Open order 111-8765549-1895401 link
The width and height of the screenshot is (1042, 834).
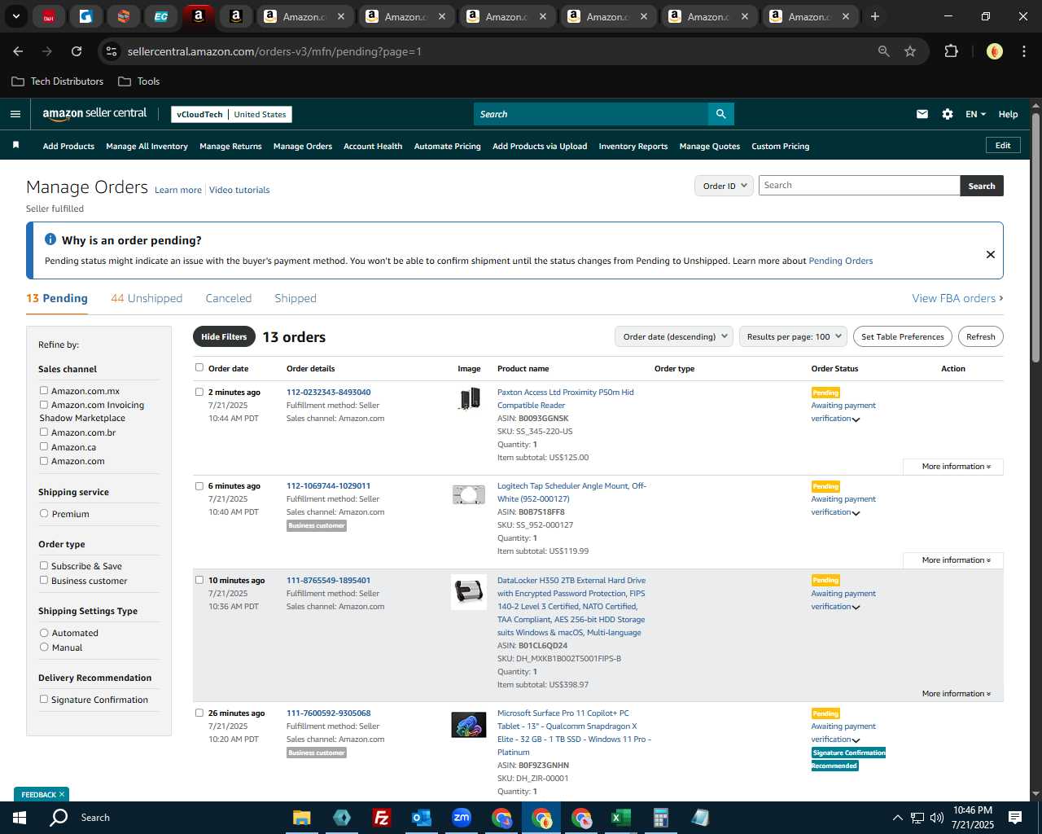click(x=328, y=580)
